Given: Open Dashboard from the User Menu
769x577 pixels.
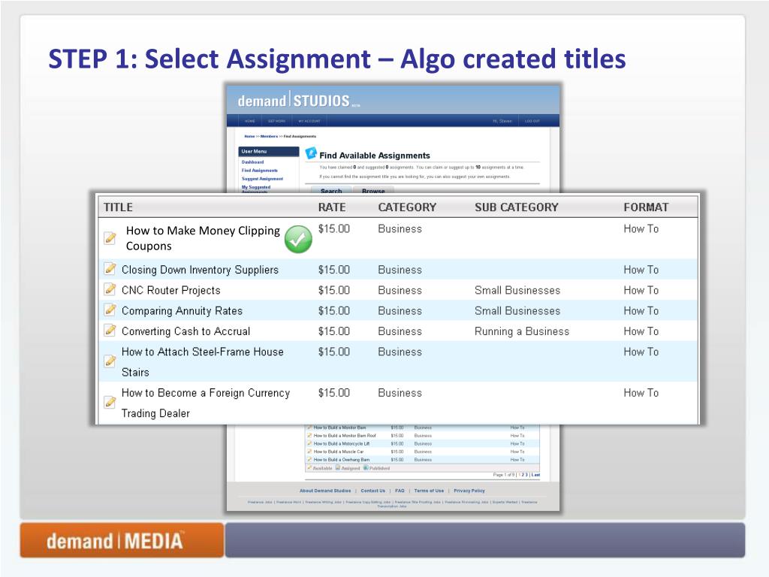Looking at the screenshot, I should click(x=252, y=162).
